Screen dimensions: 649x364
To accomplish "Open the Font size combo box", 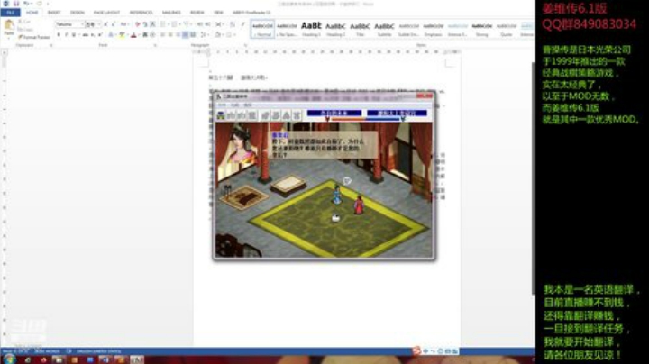I will tap(93, 24).
